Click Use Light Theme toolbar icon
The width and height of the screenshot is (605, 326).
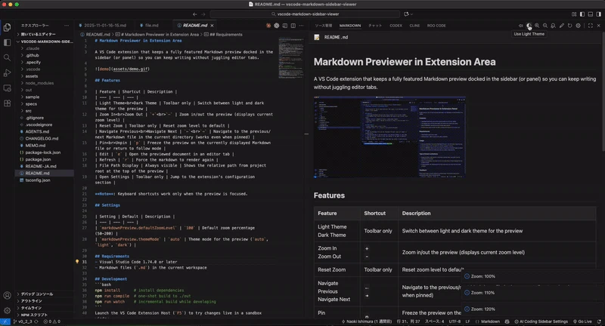(529, 26)
